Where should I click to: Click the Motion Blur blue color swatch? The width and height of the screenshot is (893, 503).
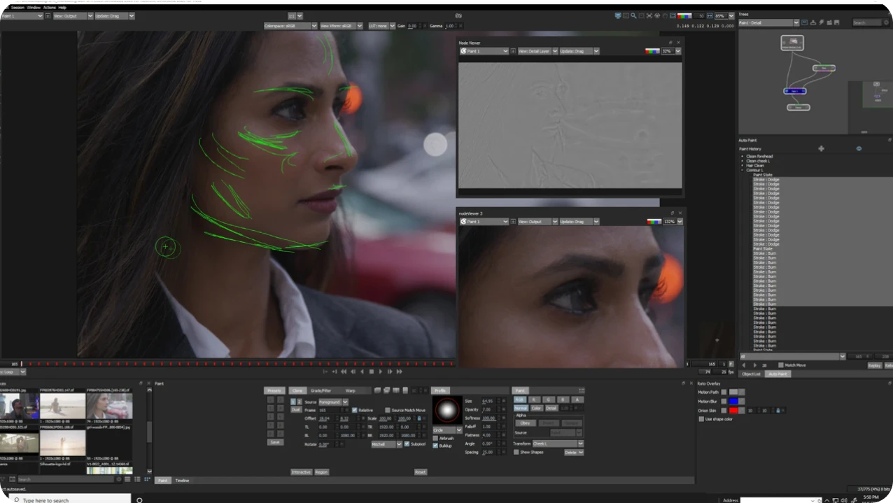[x=733, y=401]
